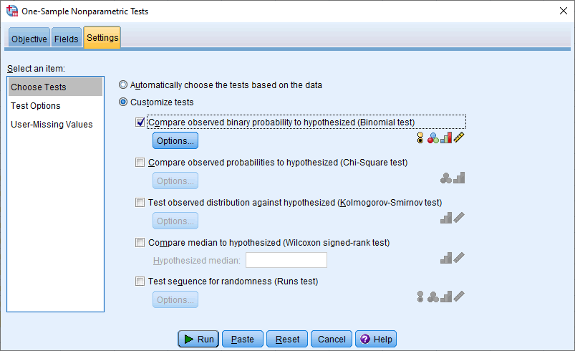
Task: Click the ordinal bar chart icon for Binomial test
Action: (446, 138)
